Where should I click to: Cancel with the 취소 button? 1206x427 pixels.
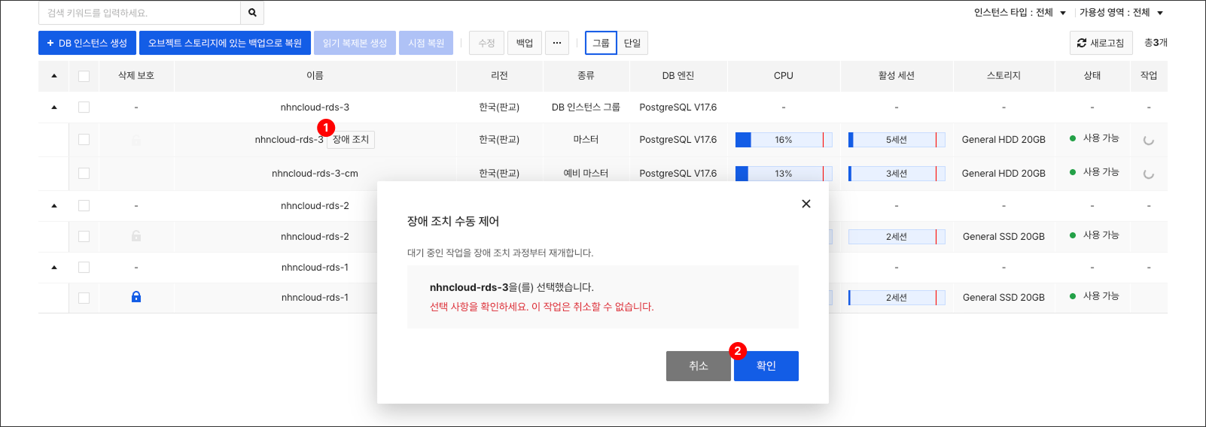[699, 366]
